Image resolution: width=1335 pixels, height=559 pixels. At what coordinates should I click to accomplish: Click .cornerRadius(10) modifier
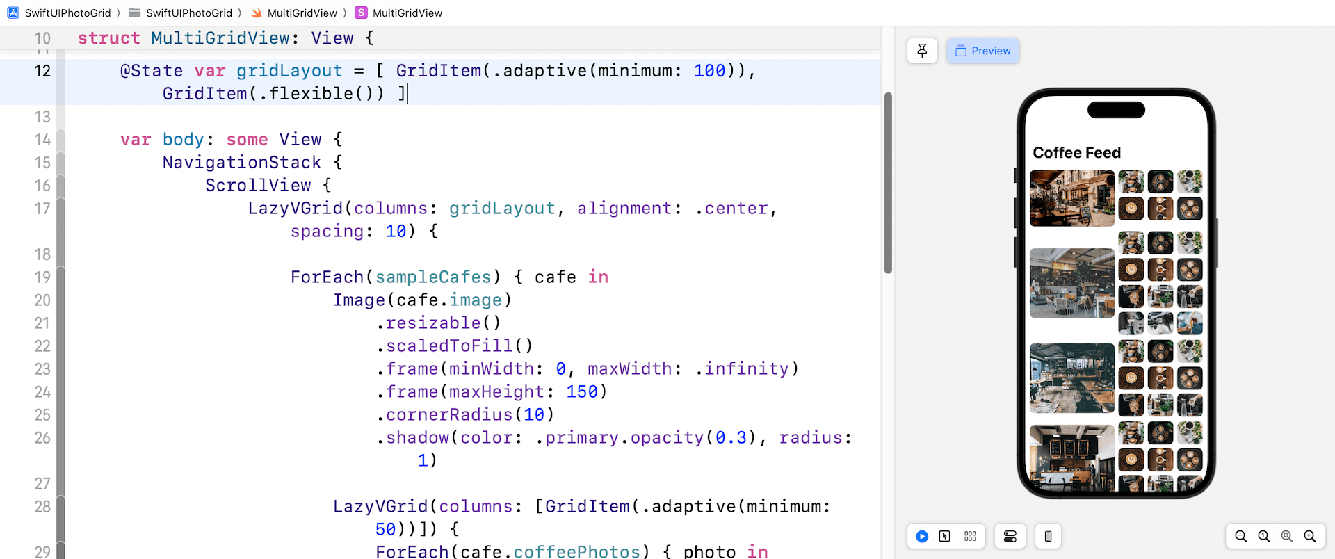click(x=465, y=414)
